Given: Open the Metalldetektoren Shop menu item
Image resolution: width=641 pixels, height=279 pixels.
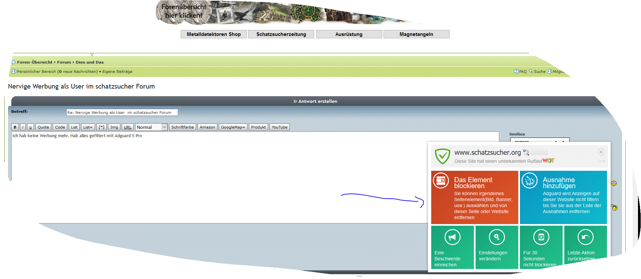Looking at the screenshot, I should pos(213,34).
